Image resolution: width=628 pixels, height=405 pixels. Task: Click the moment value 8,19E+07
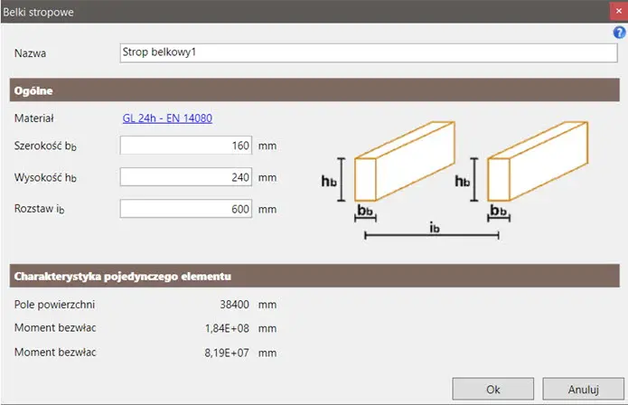[228, 352]
